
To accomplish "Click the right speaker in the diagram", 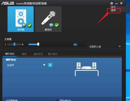I will coord(94,66).
